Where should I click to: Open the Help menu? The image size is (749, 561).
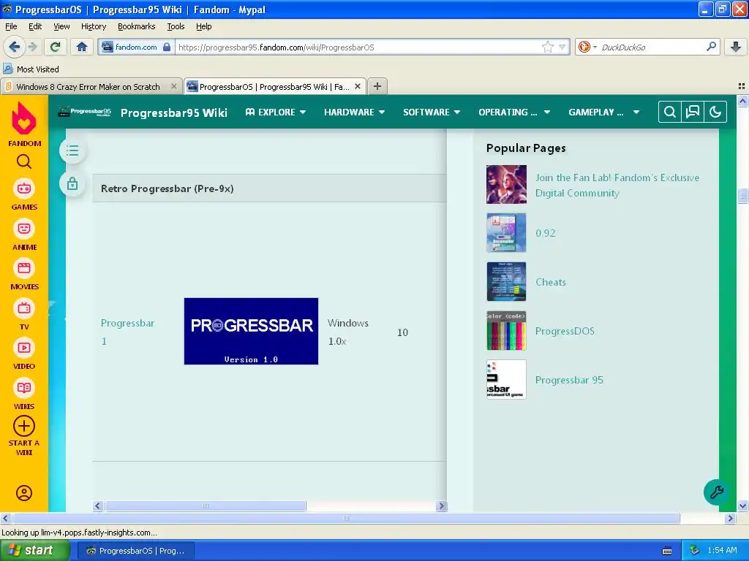(203, 26)
